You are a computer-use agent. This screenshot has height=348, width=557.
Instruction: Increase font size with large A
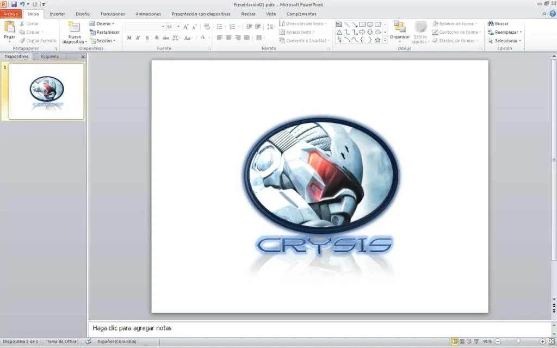pos(186,27)
